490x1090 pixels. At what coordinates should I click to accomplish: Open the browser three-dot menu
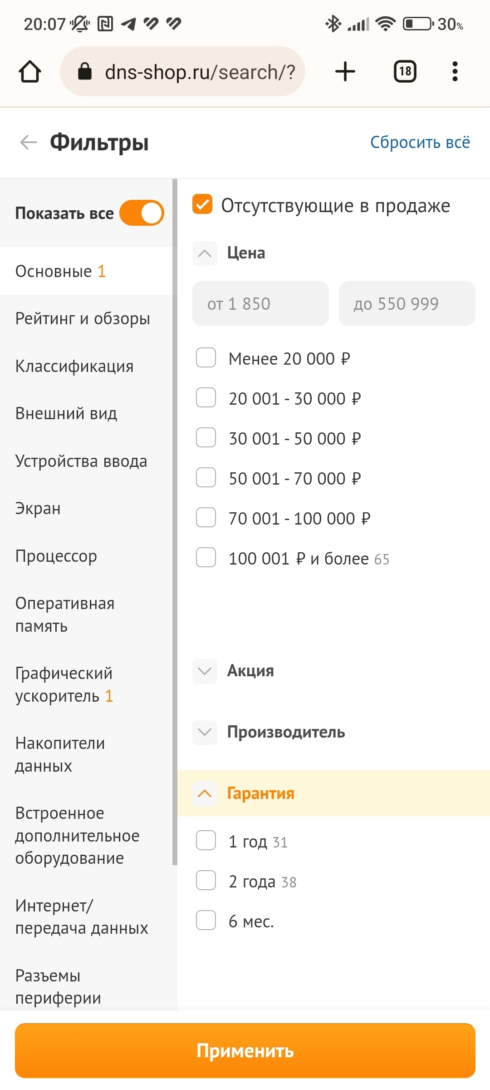(x=455, y=72)
